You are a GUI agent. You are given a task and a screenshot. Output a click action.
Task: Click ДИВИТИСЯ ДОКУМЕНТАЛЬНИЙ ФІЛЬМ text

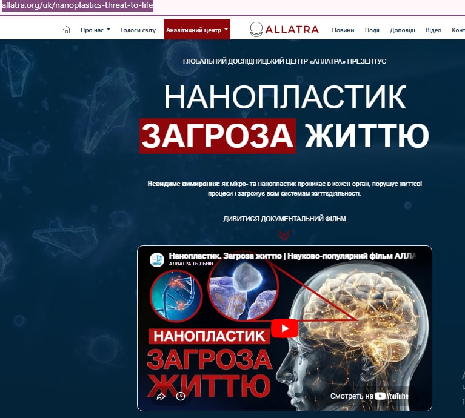tap(284, 219)
